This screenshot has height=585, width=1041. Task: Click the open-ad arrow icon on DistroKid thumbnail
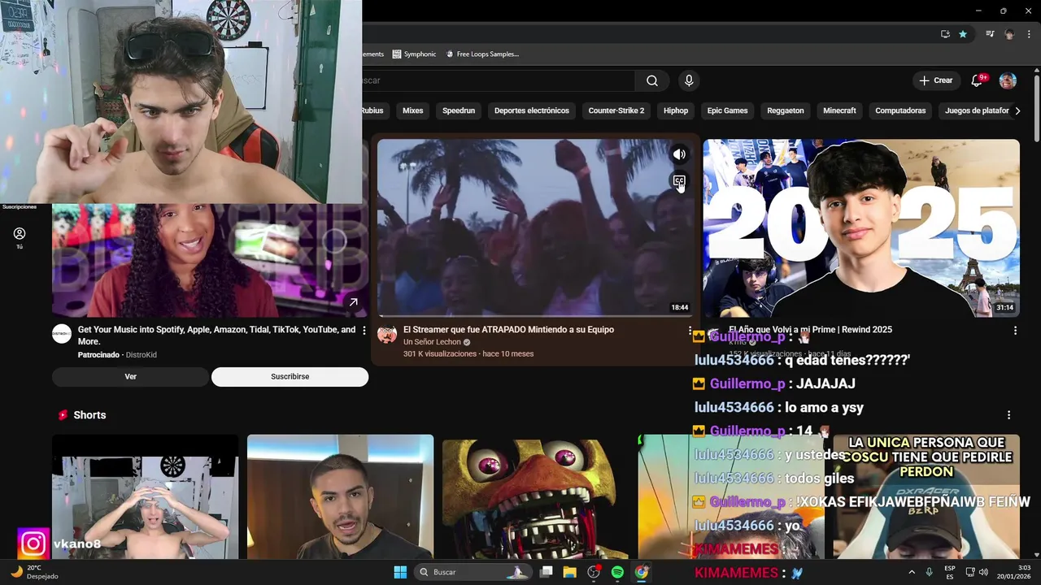pos(353,302)
